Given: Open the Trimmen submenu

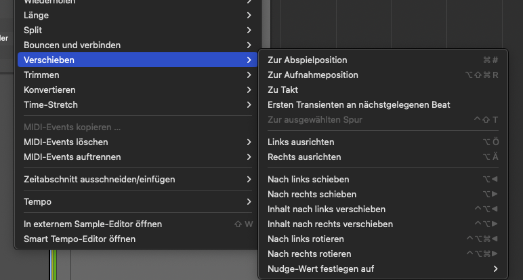Looking at the screenshot, I should 138,75.
